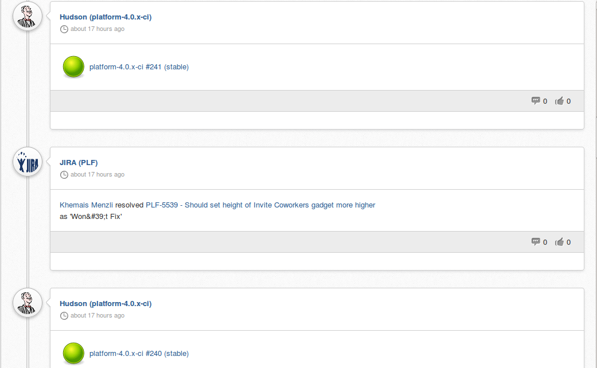Click the Hudson avatar on build #240 post
Screen dimensions: 597x368
pos(28,303)
